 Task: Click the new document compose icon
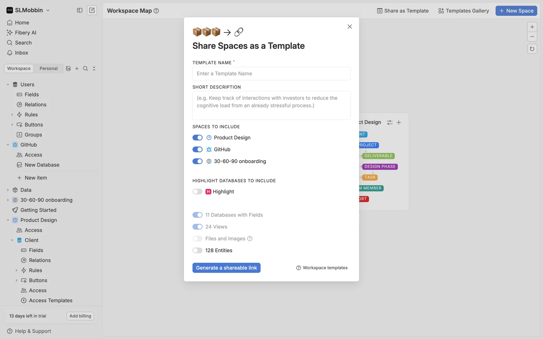click(x=92, y=10)
